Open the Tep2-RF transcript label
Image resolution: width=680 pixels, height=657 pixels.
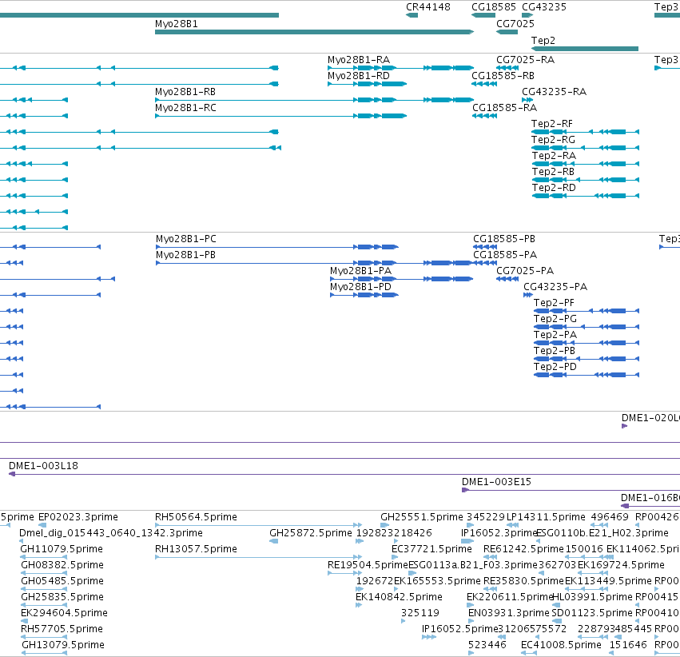point(552,124)
